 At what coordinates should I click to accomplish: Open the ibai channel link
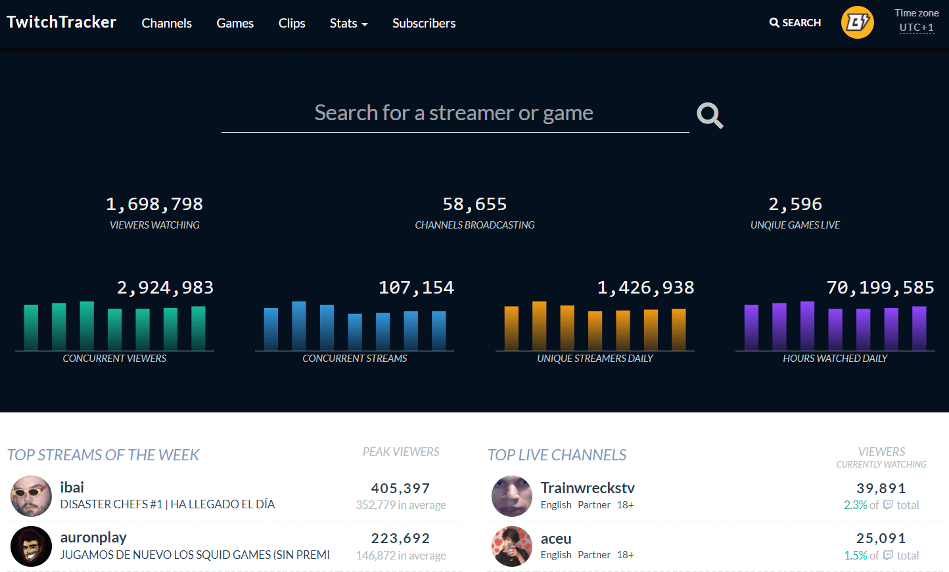tap(72, 487)
